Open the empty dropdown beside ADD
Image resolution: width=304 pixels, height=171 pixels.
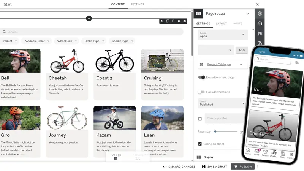216,50
